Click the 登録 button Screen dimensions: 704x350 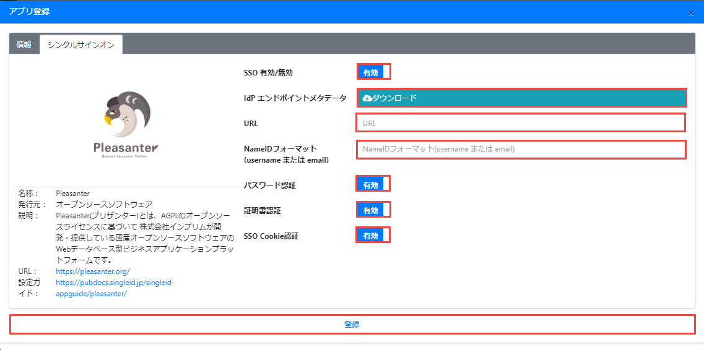[x=352, y=325]
